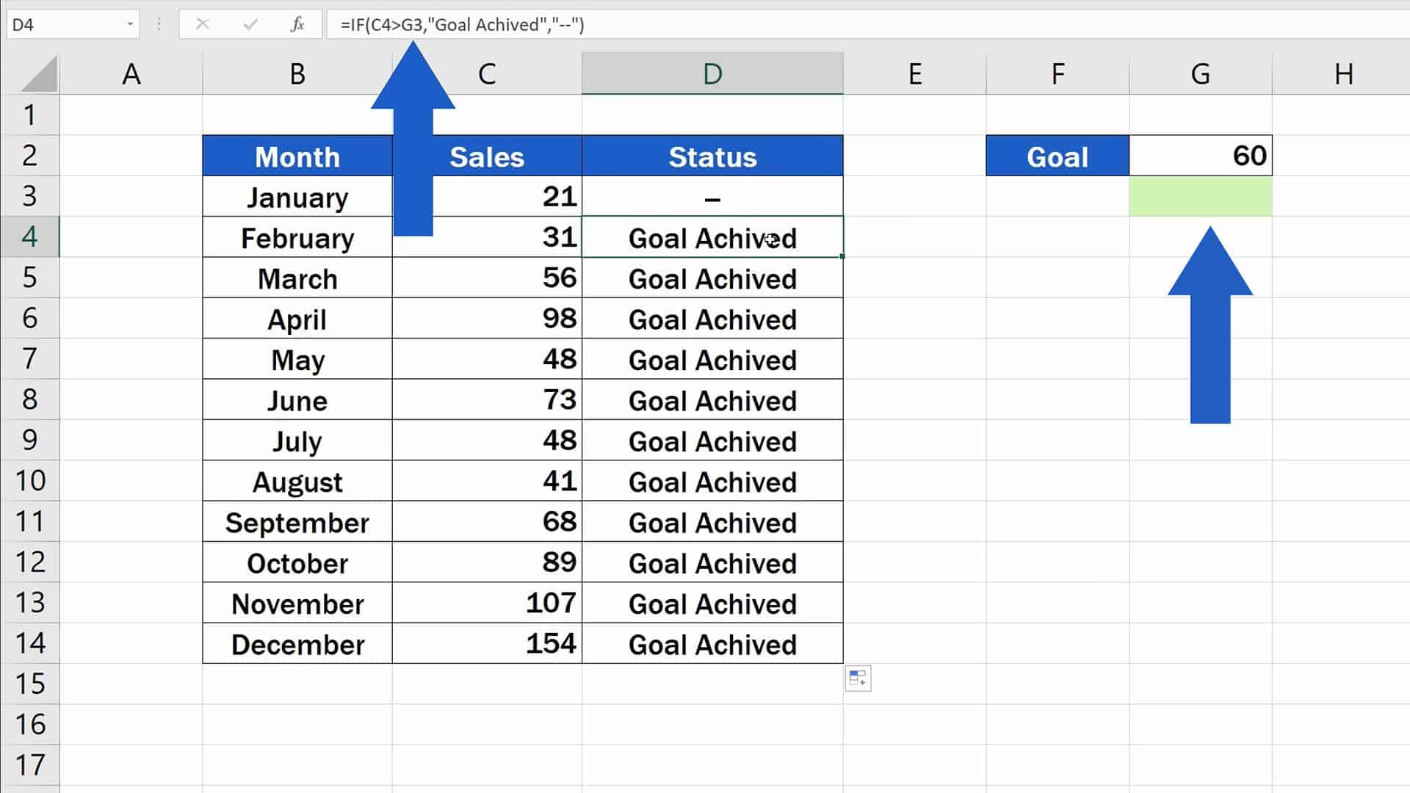Viewport: 1410px width, 793px height.
Task: Select the blue Goal label cell
Action: [x=1057, y=156]
